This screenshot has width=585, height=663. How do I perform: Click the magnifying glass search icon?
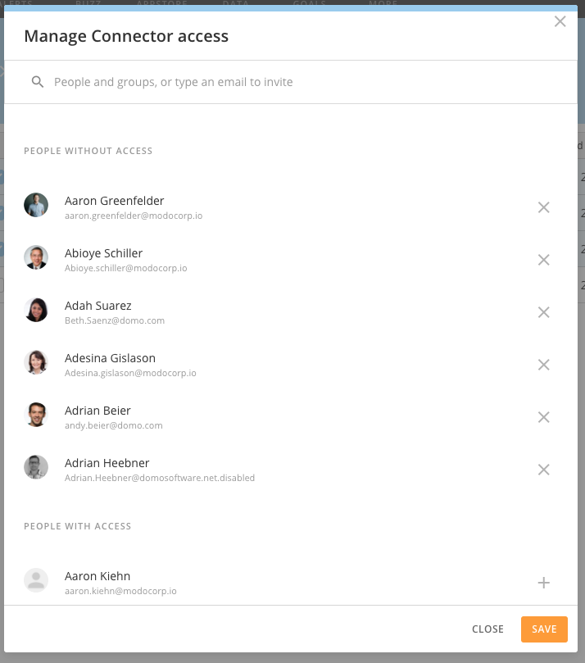tap(38, 82)
